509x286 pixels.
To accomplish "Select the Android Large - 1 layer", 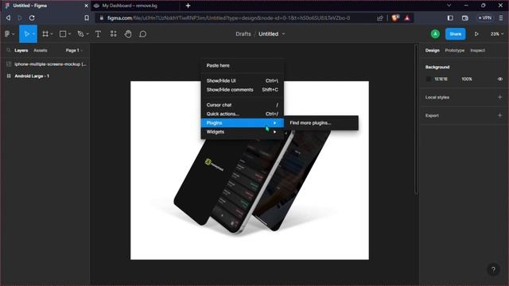I will tap(45, 76).
